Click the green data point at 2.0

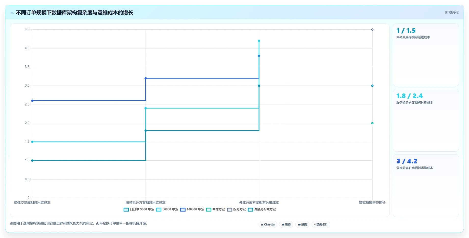pos(372,123)
